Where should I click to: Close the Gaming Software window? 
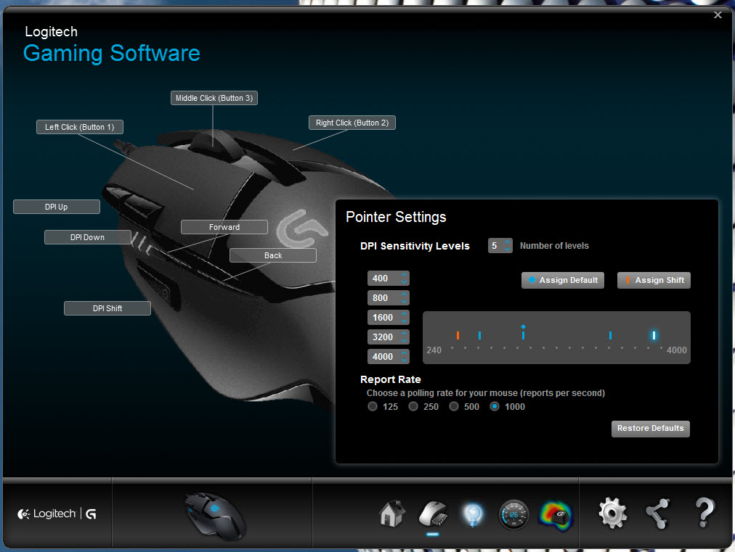[x=718, y=15]
